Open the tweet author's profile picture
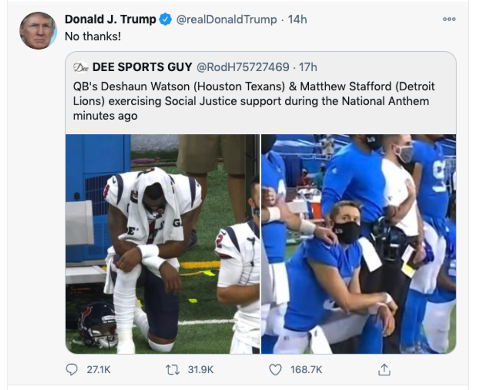Screen dimensions: 478x390 tap(38, 30)
